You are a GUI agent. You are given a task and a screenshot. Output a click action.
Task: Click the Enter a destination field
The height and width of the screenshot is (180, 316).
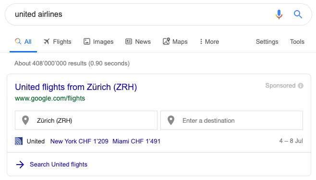click(231, 120)
